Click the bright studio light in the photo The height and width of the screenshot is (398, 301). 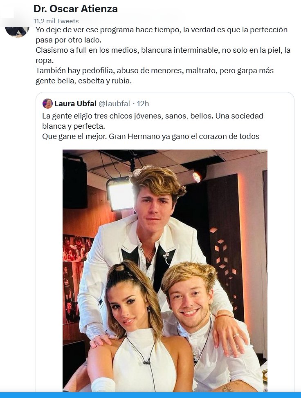(120, 195)
